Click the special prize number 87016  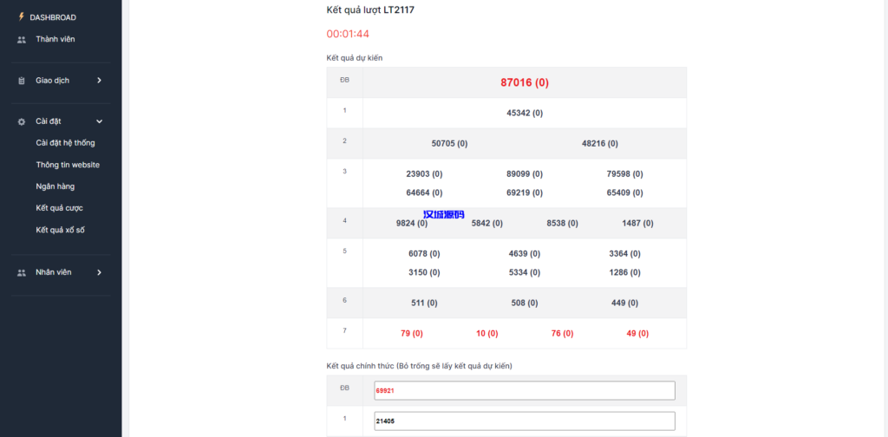coord(524,82)
